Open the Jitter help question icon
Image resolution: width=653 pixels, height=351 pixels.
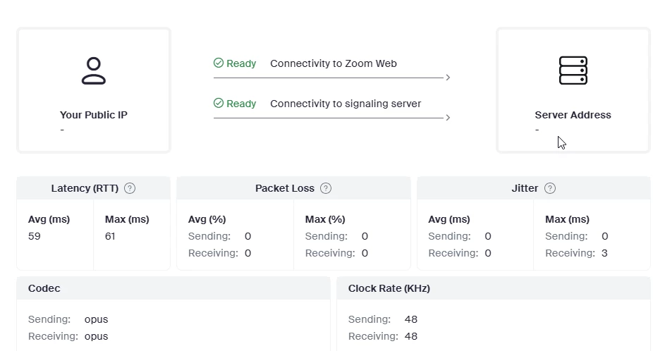550,188
